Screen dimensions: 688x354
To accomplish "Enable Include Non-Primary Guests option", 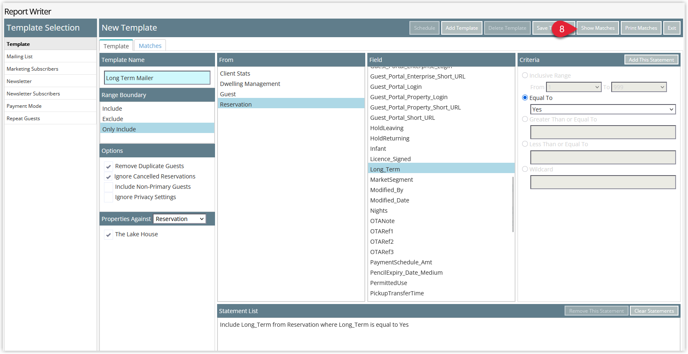I will [109, 187].
